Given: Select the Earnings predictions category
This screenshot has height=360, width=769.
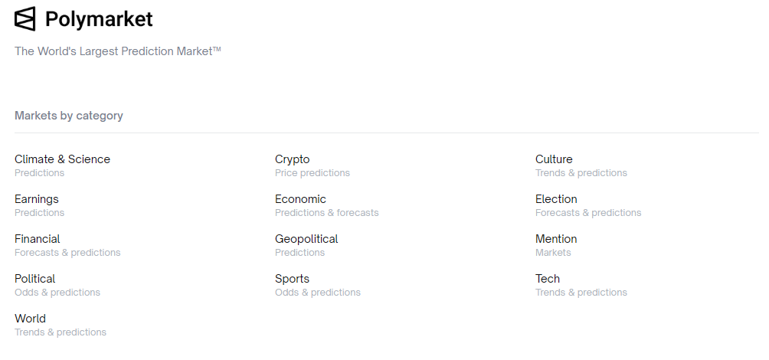Looking at the screenshot, I should coord(37,199).
